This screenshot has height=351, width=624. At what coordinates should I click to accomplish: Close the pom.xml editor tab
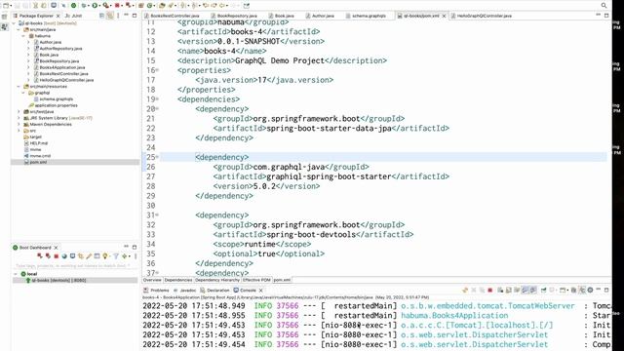(x=445, y=16)
